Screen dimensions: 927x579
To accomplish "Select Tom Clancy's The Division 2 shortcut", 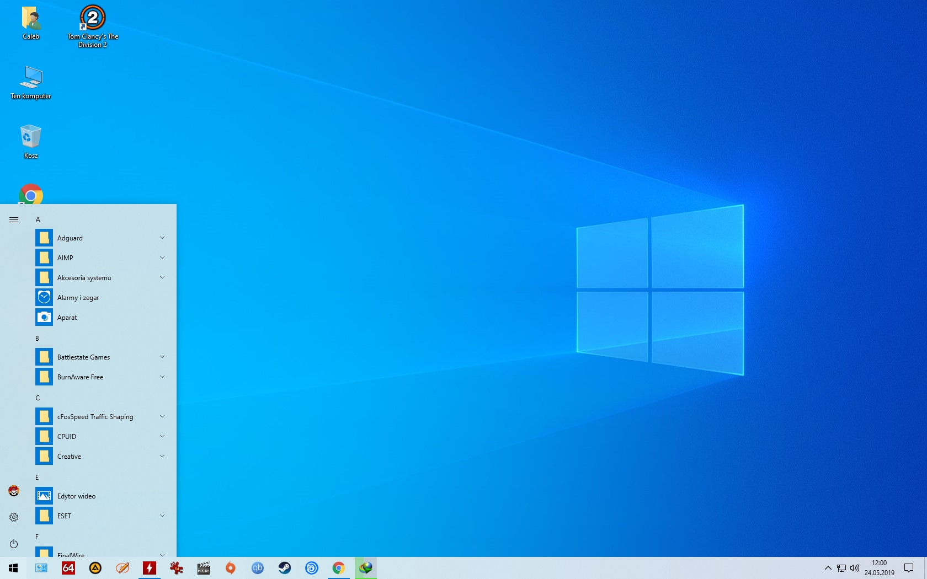I will (x=93, y=26).
